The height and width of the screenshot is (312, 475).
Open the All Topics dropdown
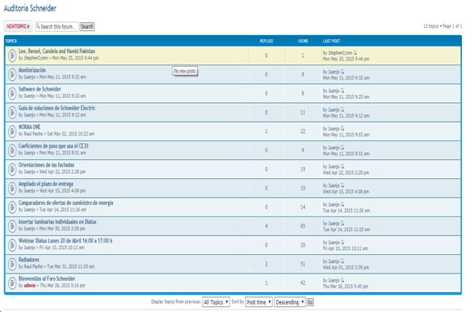(x=216, y=302)
